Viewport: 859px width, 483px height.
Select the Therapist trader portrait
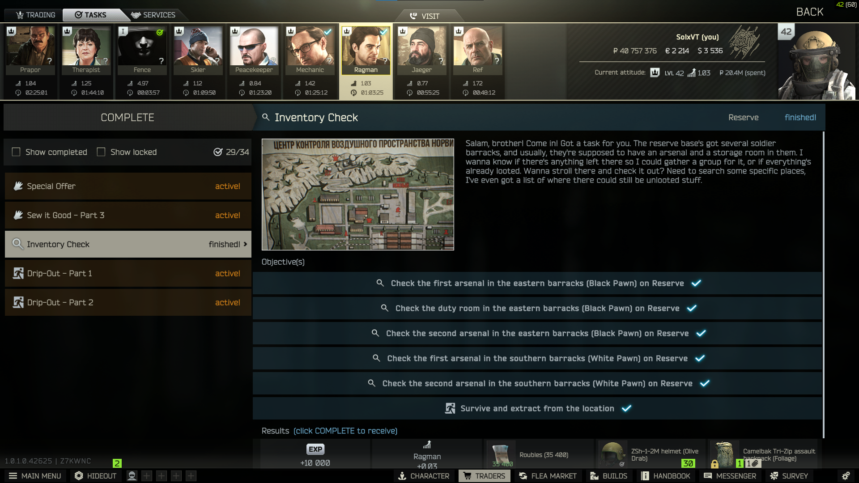click(x=86, y=50)
